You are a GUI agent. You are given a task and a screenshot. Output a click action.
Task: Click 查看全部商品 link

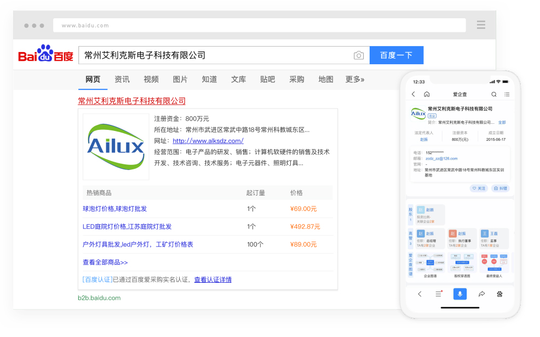(105, 262)
